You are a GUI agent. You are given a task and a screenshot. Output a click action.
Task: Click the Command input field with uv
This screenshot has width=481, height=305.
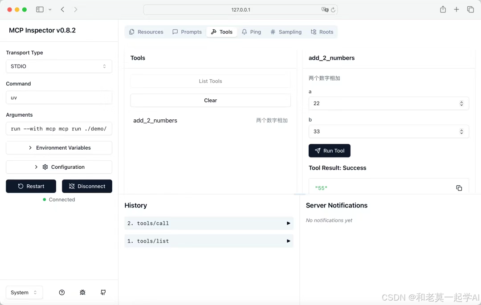pos(59,98)
